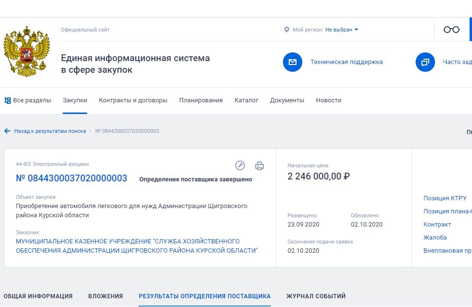Click the Размещено date 23.09.2020
The width and height of the screenshot is (472, 307).
[303, 225]
